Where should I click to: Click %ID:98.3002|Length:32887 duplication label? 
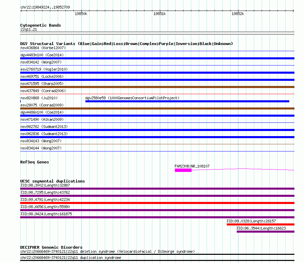pyautogui.click(x=45, y=185)
